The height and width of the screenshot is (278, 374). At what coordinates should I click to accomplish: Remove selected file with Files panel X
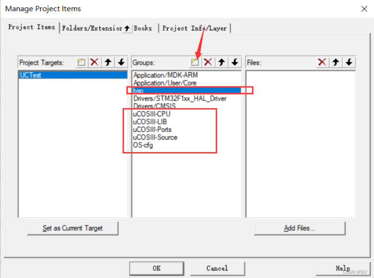[322, 62]
